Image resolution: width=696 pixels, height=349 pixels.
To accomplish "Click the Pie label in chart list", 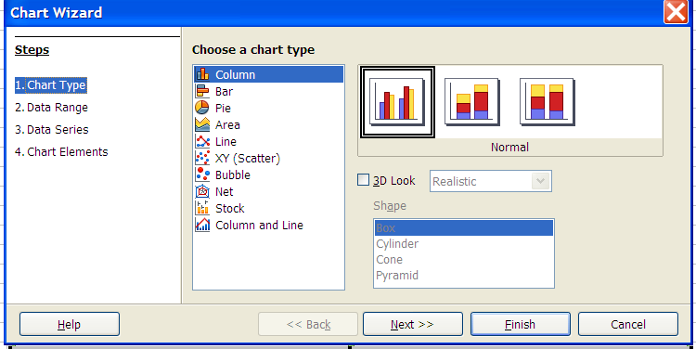I will pos(223,108).
